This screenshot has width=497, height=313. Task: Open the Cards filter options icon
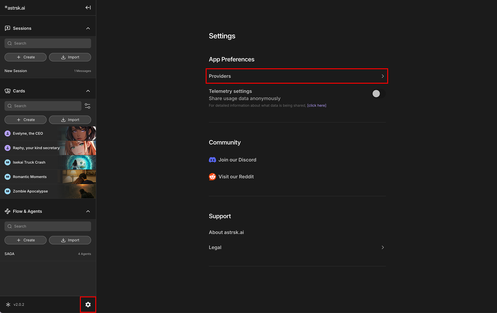pos(87,106)
